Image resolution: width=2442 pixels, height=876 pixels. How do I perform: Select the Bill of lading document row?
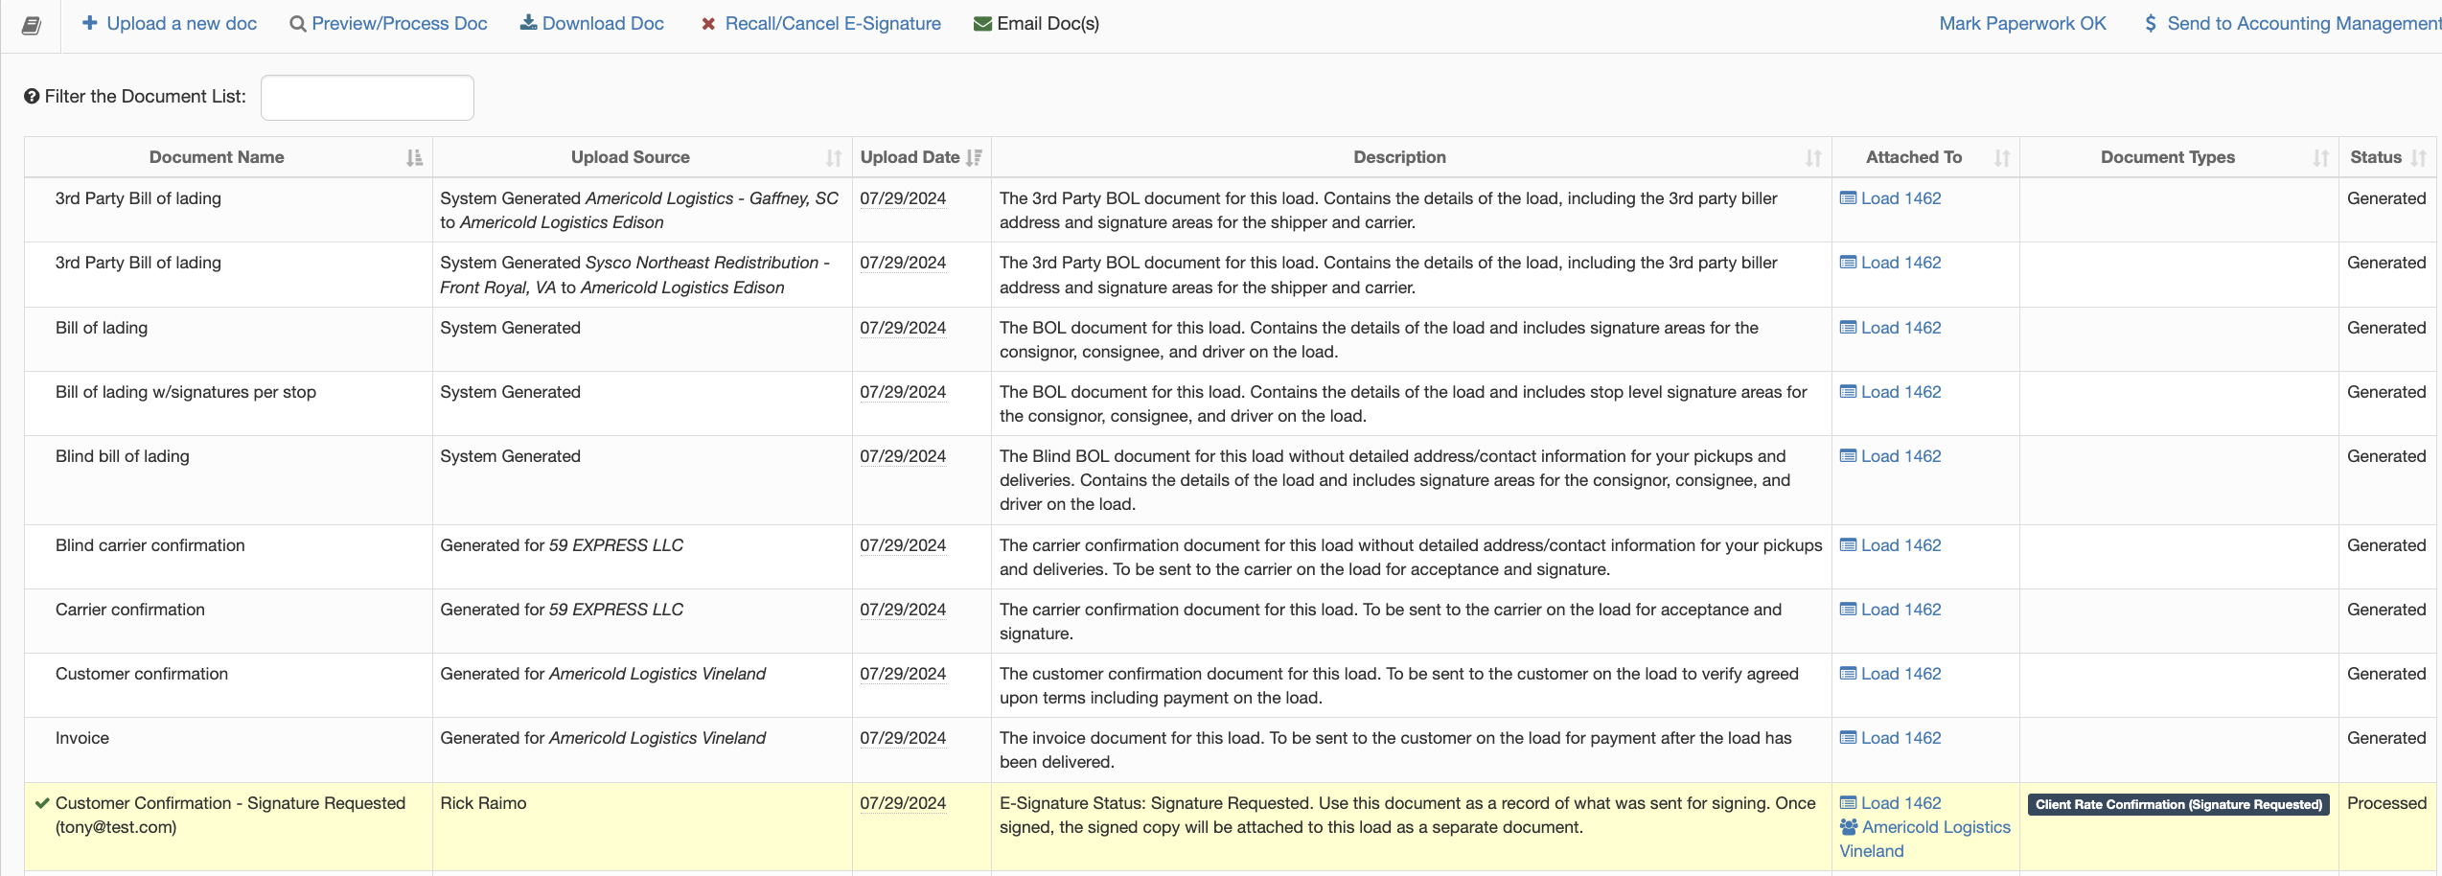[1230, 339]
